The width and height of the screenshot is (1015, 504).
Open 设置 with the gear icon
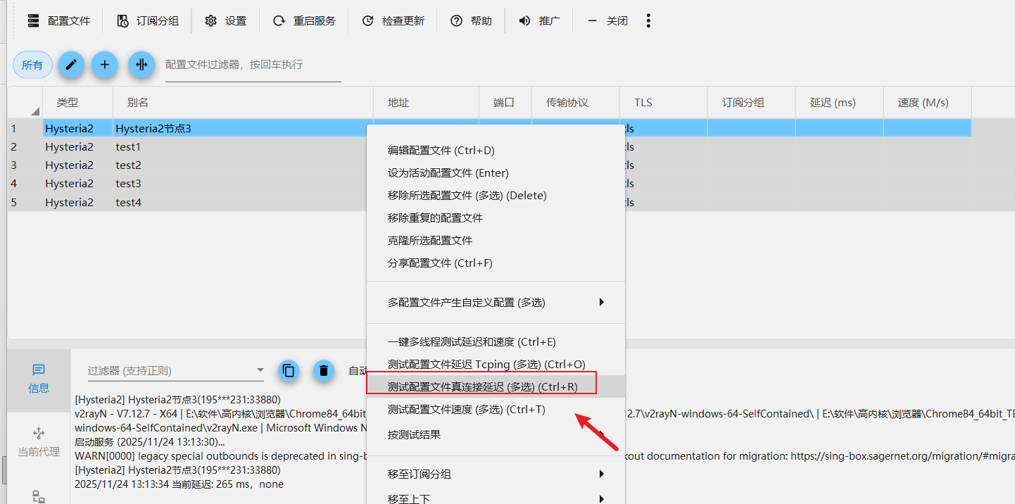pos(226,21)
